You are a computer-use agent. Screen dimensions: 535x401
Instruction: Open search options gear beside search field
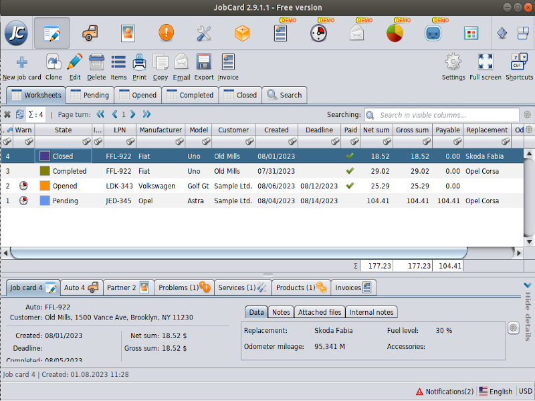[528, 115]
